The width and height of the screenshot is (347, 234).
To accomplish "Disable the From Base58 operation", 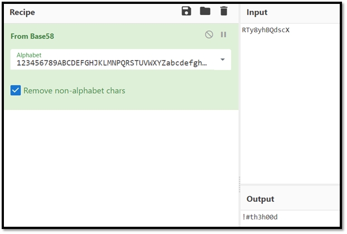I will (209, 35).
